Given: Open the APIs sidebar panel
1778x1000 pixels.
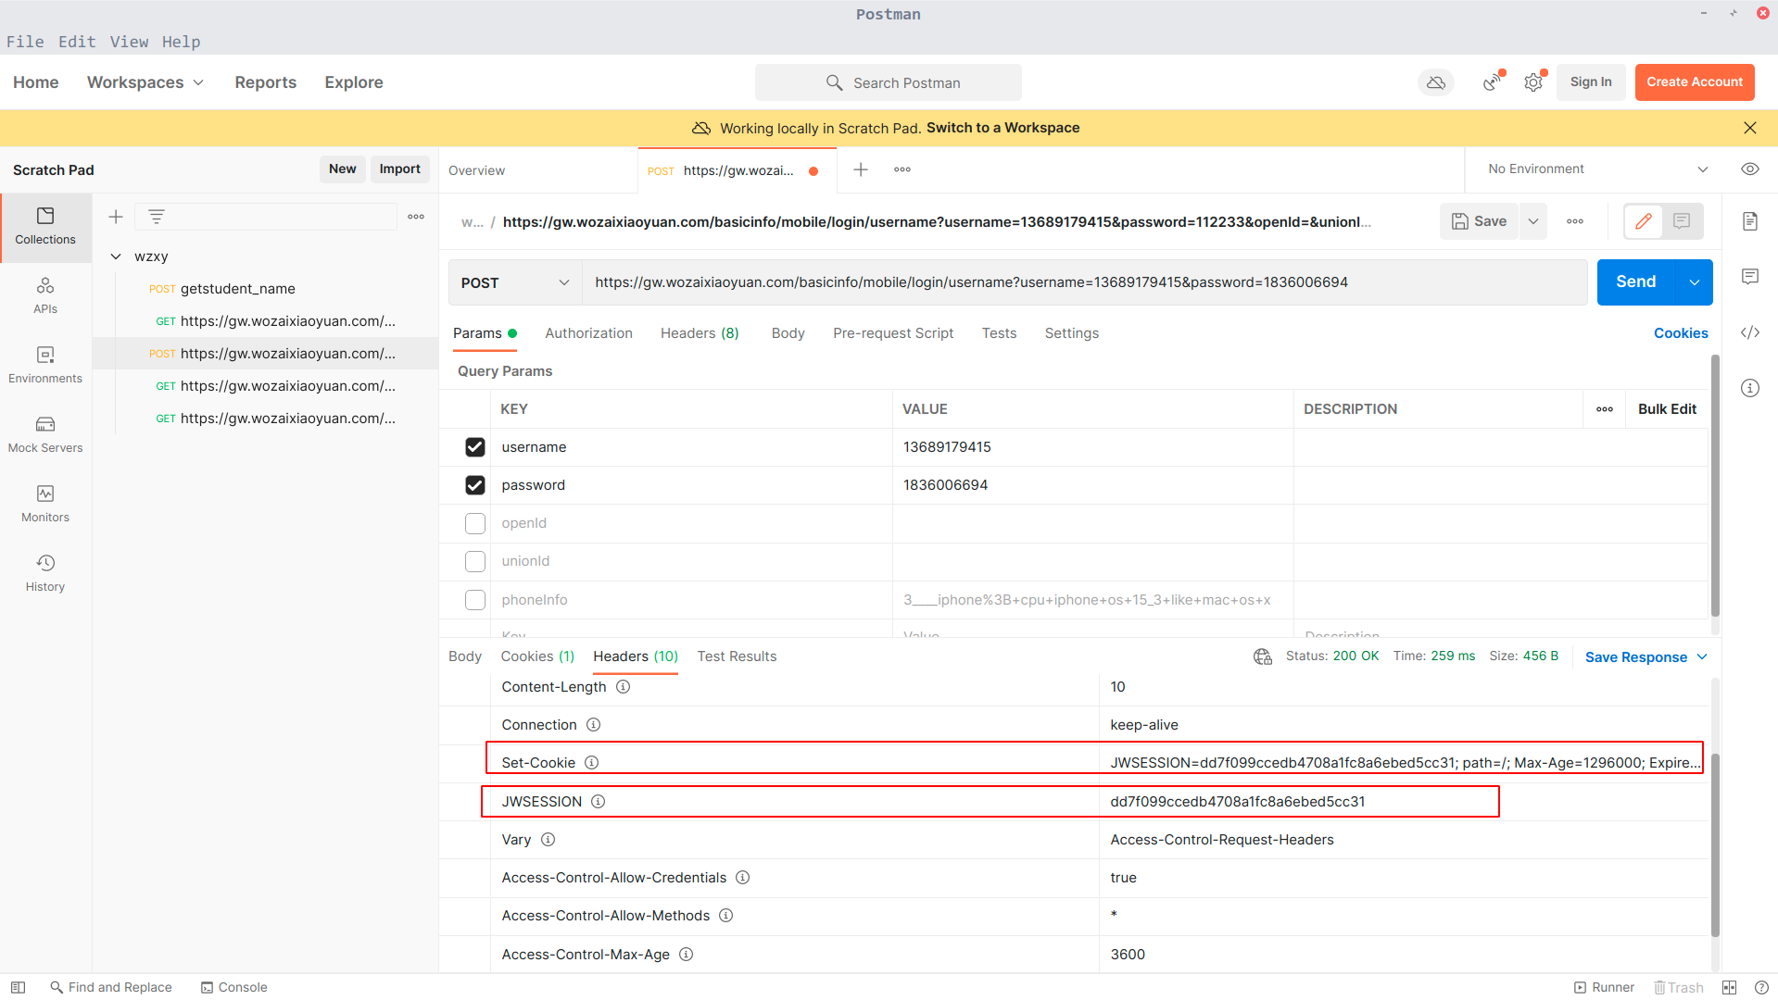Looking at the screenshot, I should tap(45, 295).
